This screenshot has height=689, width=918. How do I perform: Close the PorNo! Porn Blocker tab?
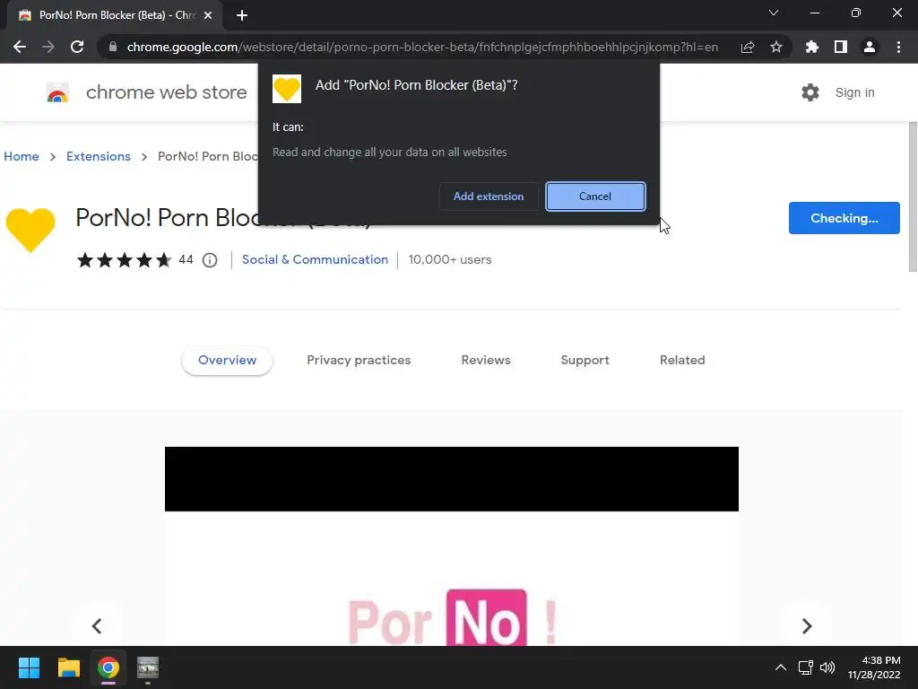tap(208, 15)
